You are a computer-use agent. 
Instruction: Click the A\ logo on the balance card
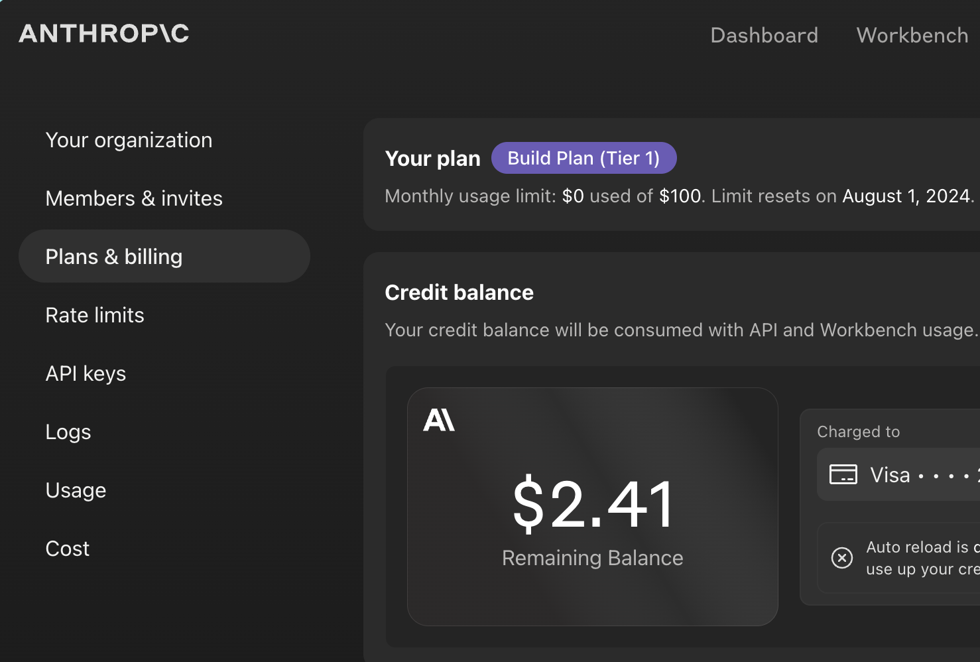[440, 419]
